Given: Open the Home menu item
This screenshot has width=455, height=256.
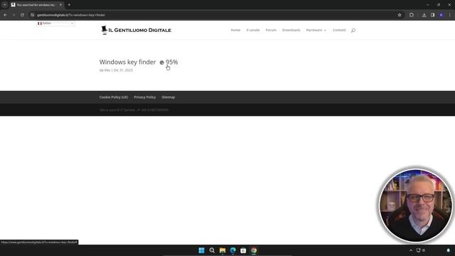Looking at the screenshot, I should 235,30.
